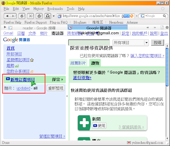Open 文件 documents link
This screenshot has height=146, width=170.
coord(32,33)
